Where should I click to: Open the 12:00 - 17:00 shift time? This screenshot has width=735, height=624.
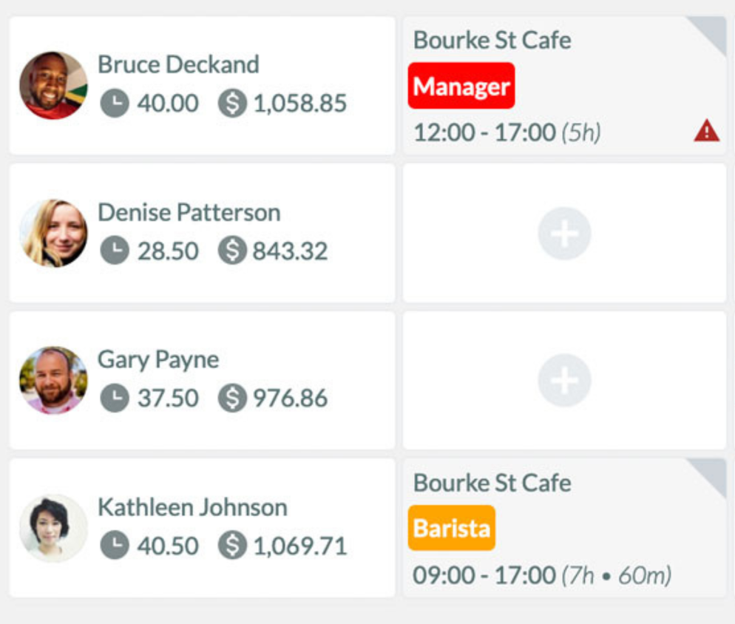coord(484,133)
